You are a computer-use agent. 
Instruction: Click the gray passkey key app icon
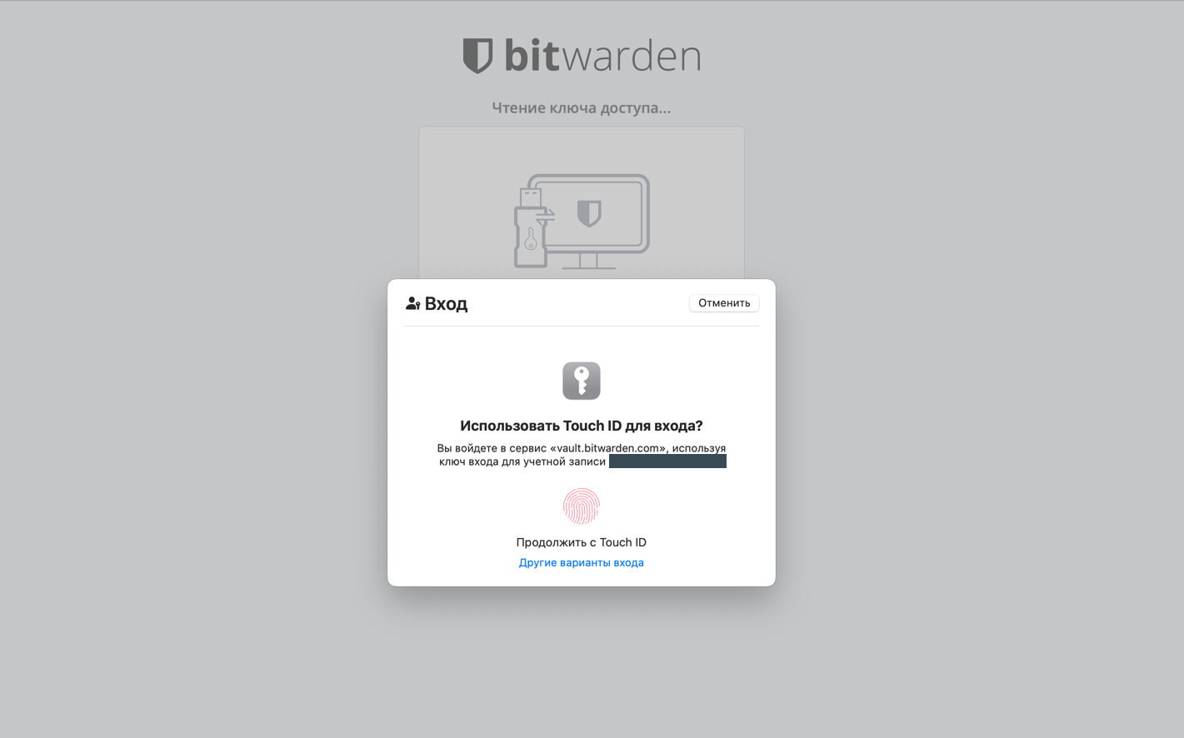[582, 381]
